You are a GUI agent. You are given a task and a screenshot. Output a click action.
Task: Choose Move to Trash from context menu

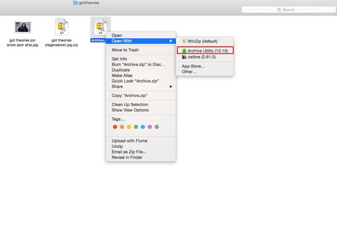click(125, 50)
